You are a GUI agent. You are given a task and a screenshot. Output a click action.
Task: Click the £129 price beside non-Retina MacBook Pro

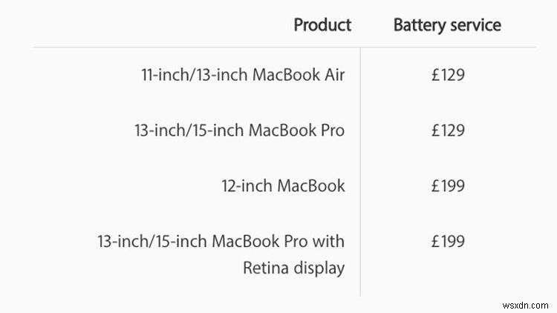tap(448, 131)
